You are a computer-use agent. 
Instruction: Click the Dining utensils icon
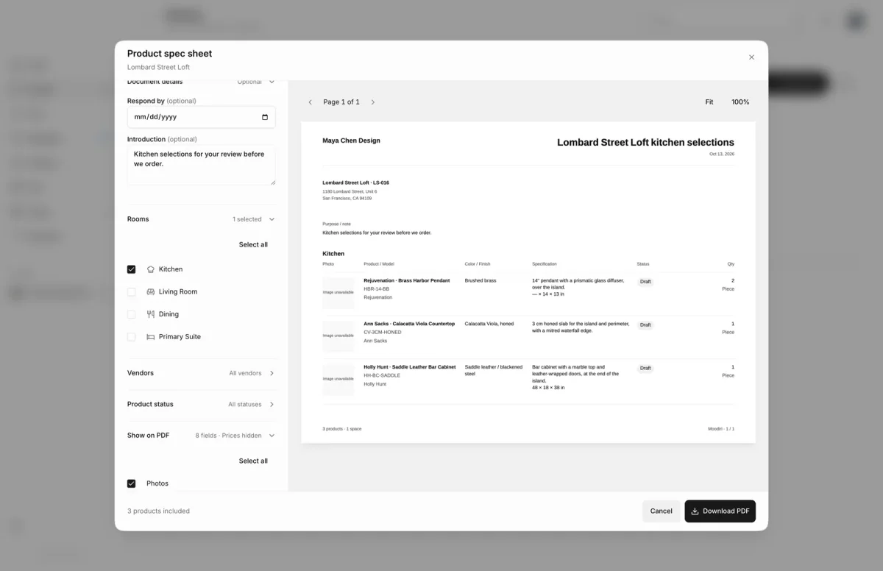point(151,314)
